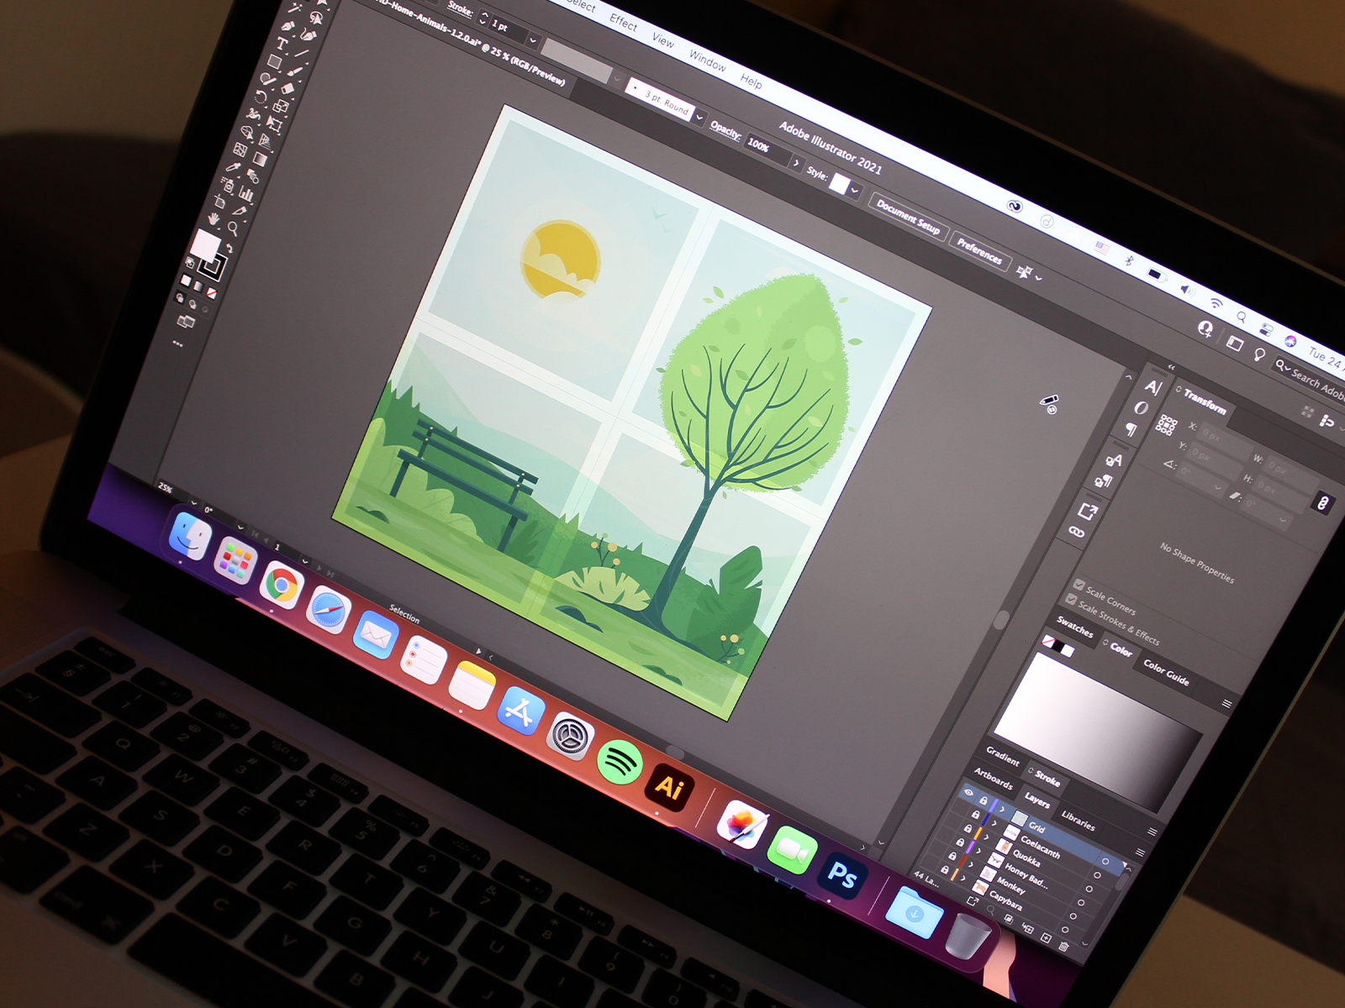Click the Document Setup button

(908, 218)
